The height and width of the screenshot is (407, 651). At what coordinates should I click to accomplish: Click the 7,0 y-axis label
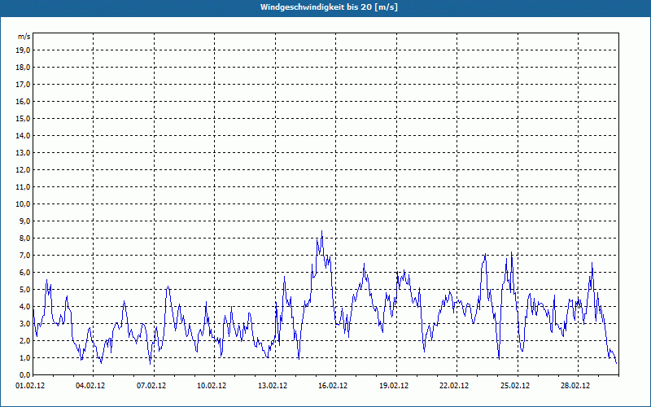[24, 255]
